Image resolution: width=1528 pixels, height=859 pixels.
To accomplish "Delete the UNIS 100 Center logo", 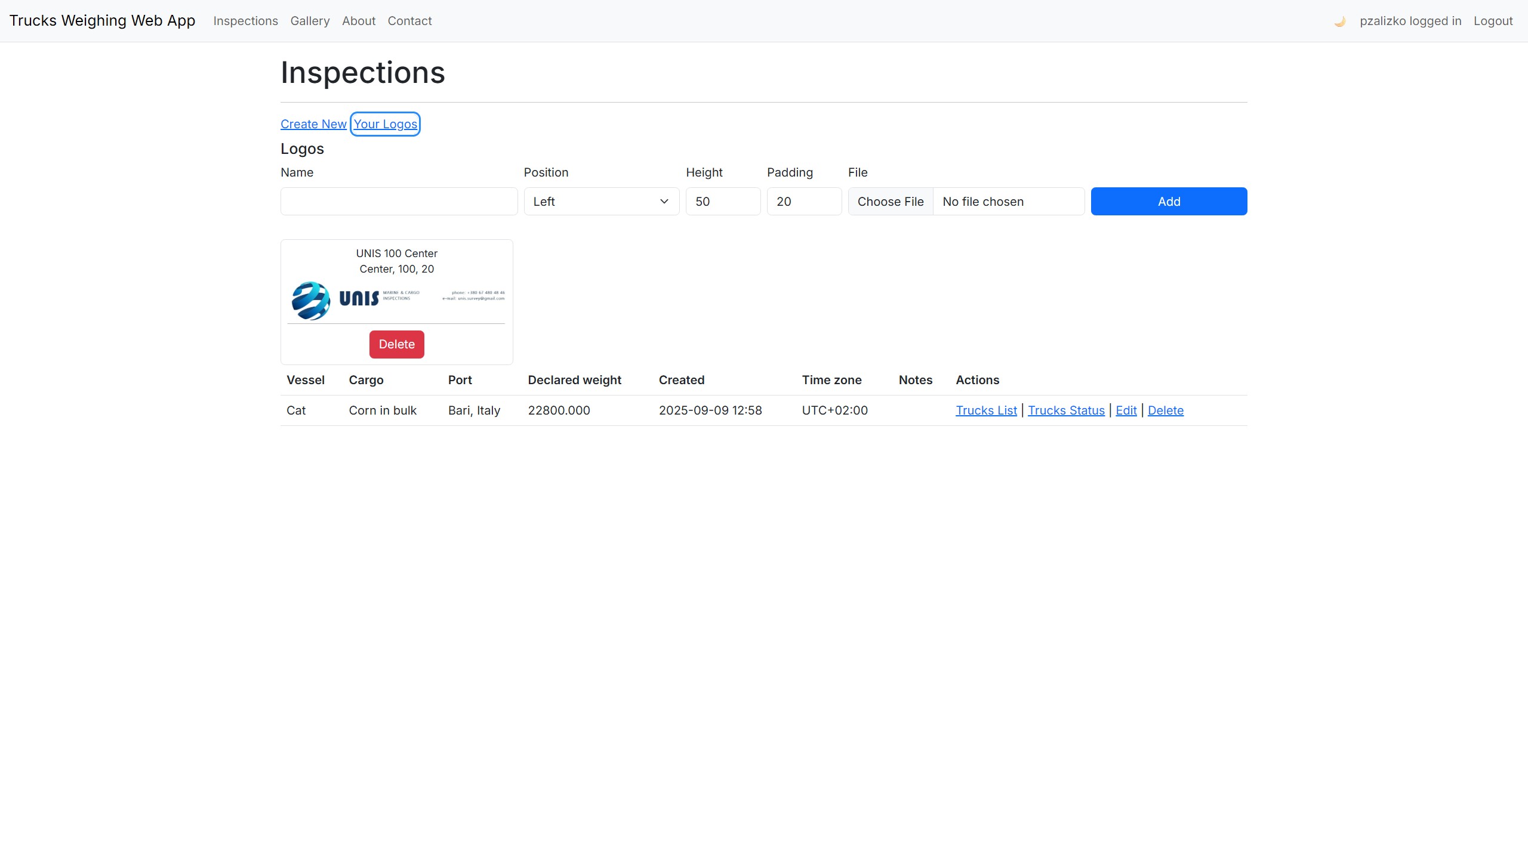I will coord(396,344).
